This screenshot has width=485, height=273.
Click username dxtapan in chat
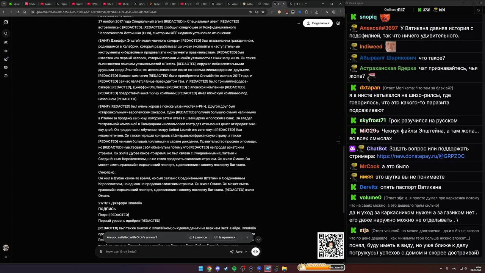pyautogui.click(x=370, y=88)
